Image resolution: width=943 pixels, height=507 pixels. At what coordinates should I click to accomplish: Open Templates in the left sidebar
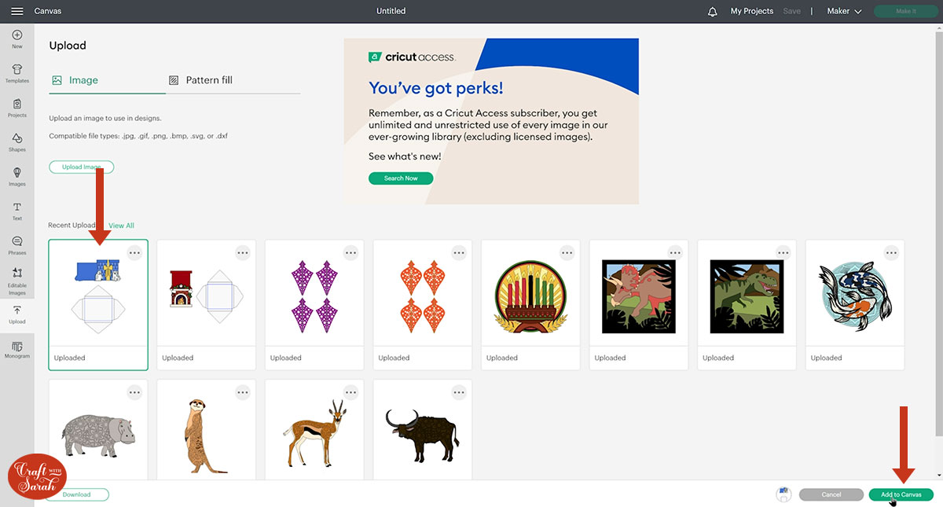17,74
